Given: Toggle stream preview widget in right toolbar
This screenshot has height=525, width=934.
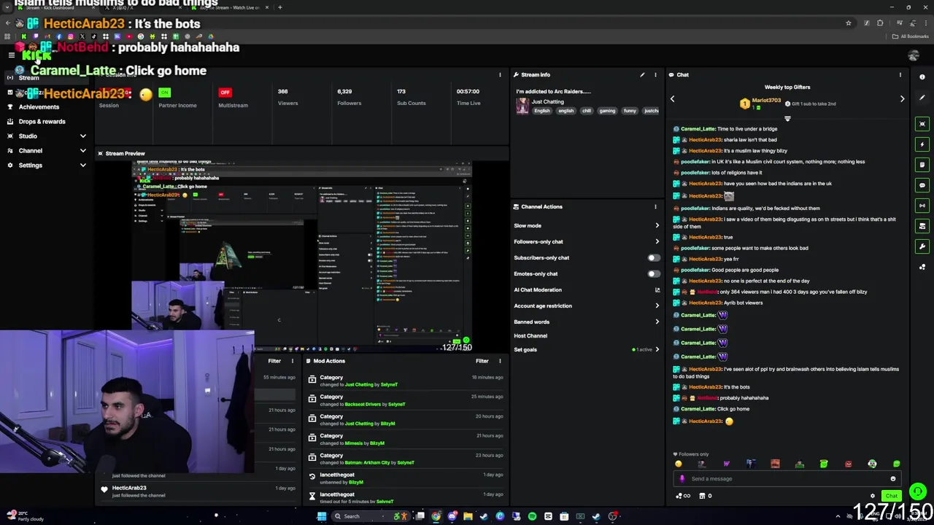Looking at the screenshot, I should coord(922,124).
